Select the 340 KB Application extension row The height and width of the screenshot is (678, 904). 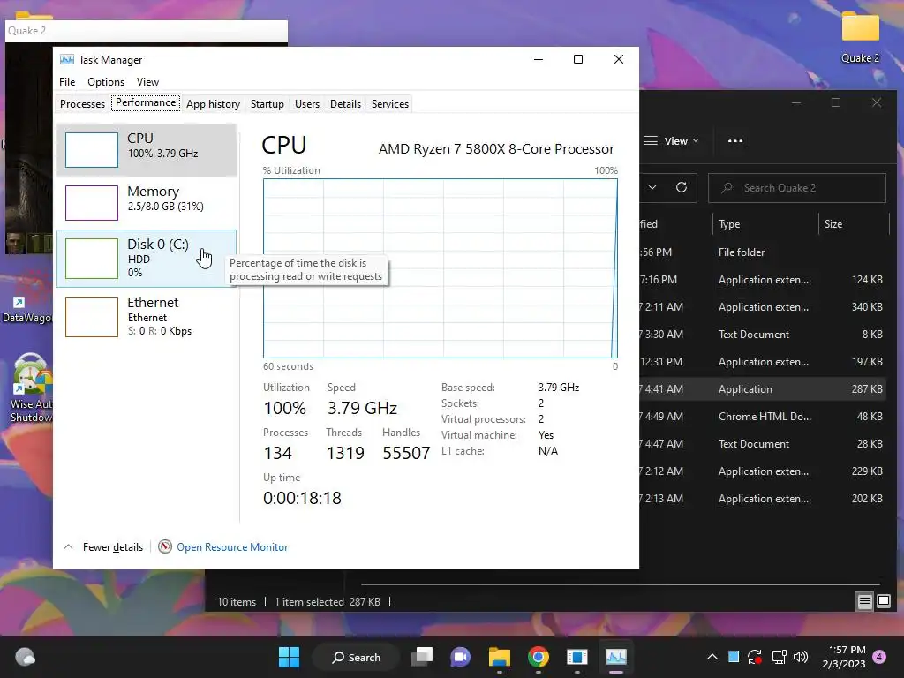(x=764, y=306)
